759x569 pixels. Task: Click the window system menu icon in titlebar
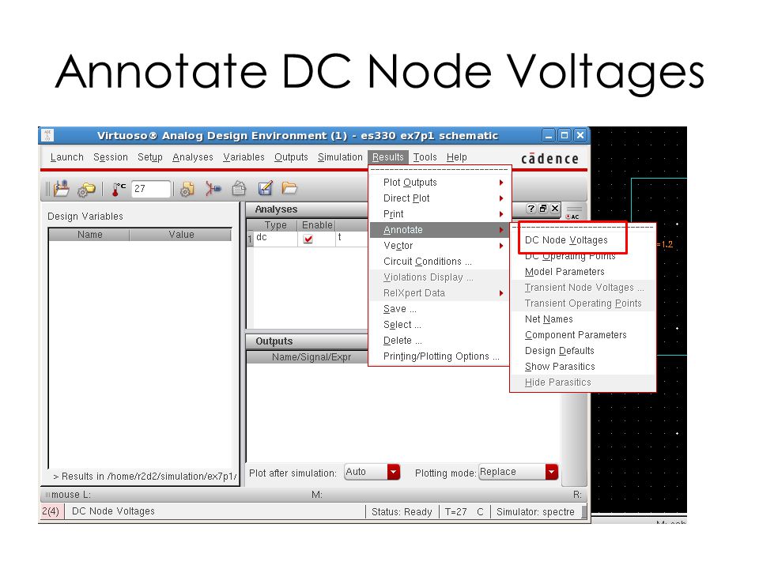tap(47, 135)
